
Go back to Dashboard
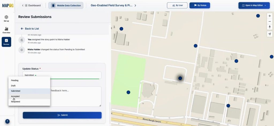(x=31, y=5)
